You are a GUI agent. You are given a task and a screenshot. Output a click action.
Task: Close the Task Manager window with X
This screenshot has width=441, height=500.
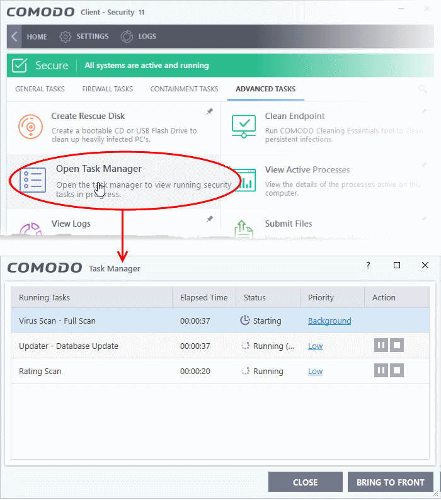click(425, 265)
